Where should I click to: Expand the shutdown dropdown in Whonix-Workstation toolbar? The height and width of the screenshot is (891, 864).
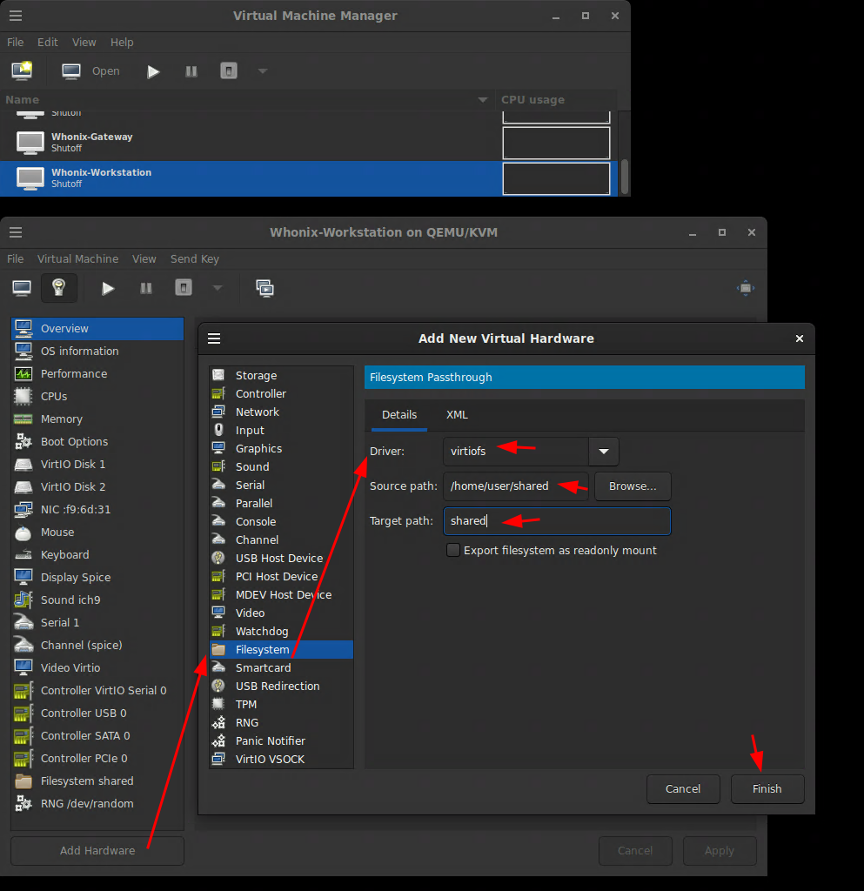(217, 288)
